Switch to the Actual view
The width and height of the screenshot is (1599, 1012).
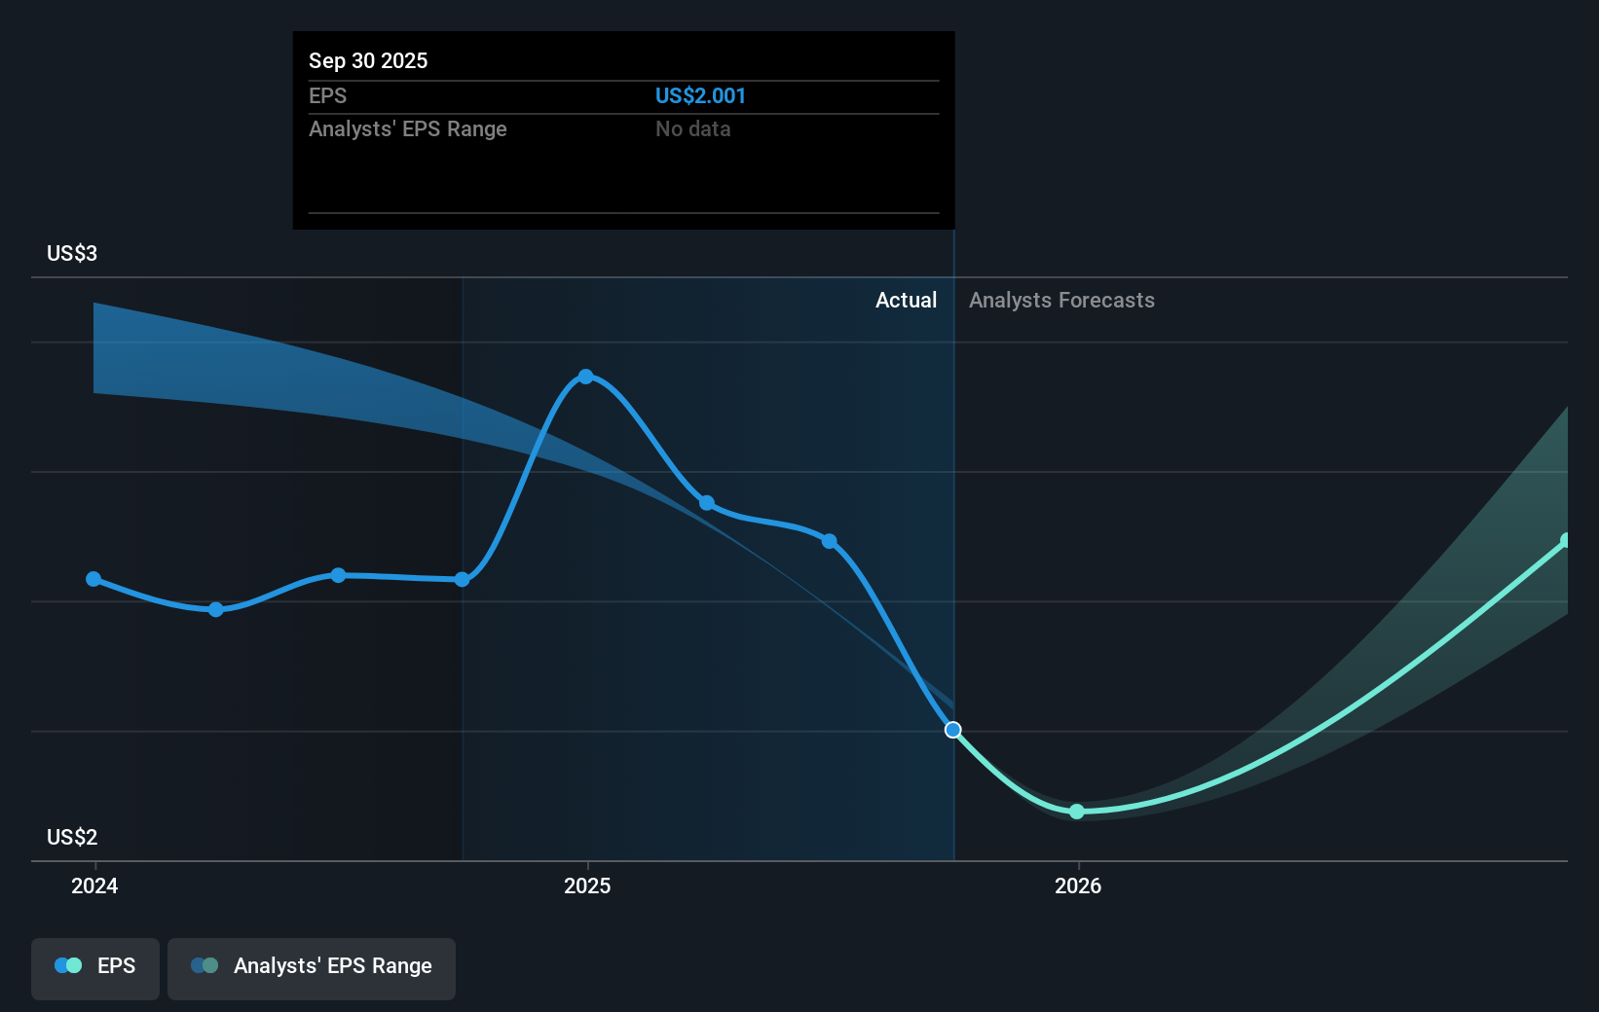(906, 301)
